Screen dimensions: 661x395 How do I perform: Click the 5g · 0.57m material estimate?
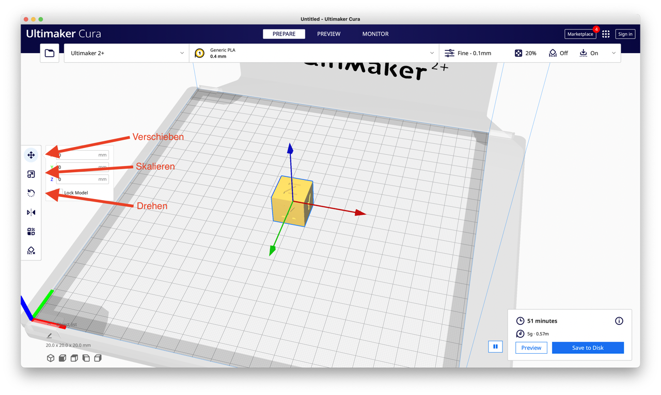point(538,334)
